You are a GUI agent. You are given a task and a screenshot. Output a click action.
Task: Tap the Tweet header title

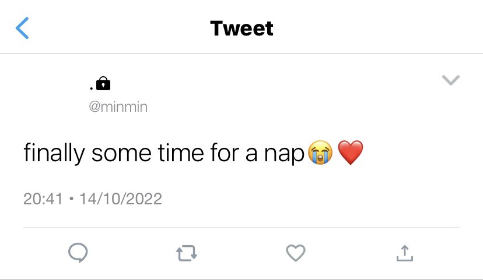(242, 29)
